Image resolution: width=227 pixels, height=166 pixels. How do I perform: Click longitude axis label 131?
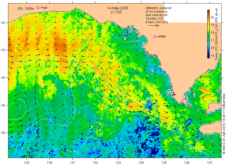click(x=72, y=163)
